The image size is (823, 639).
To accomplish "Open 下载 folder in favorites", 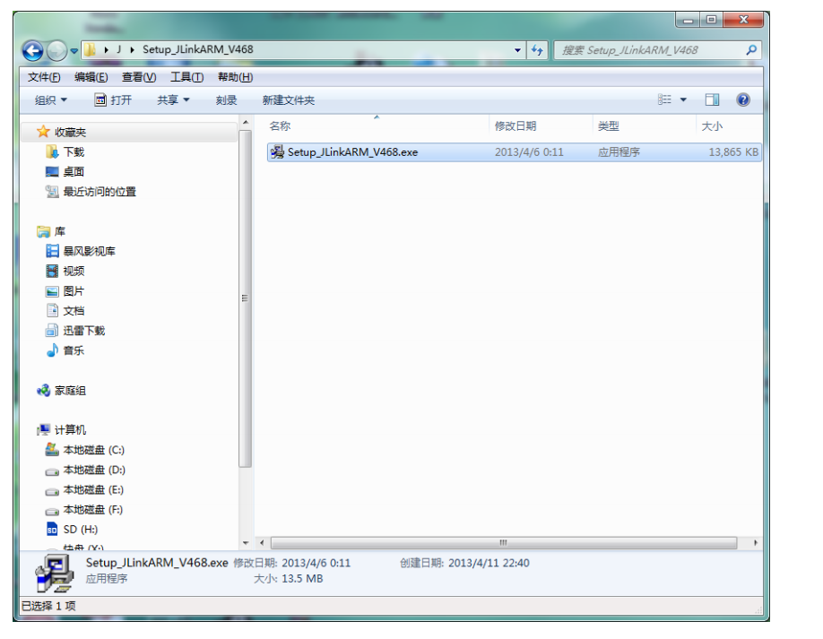I will [74, 152].
